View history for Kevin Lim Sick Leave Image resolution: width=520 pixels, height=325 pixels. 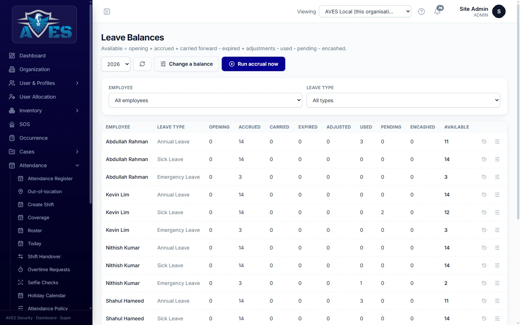484,212
